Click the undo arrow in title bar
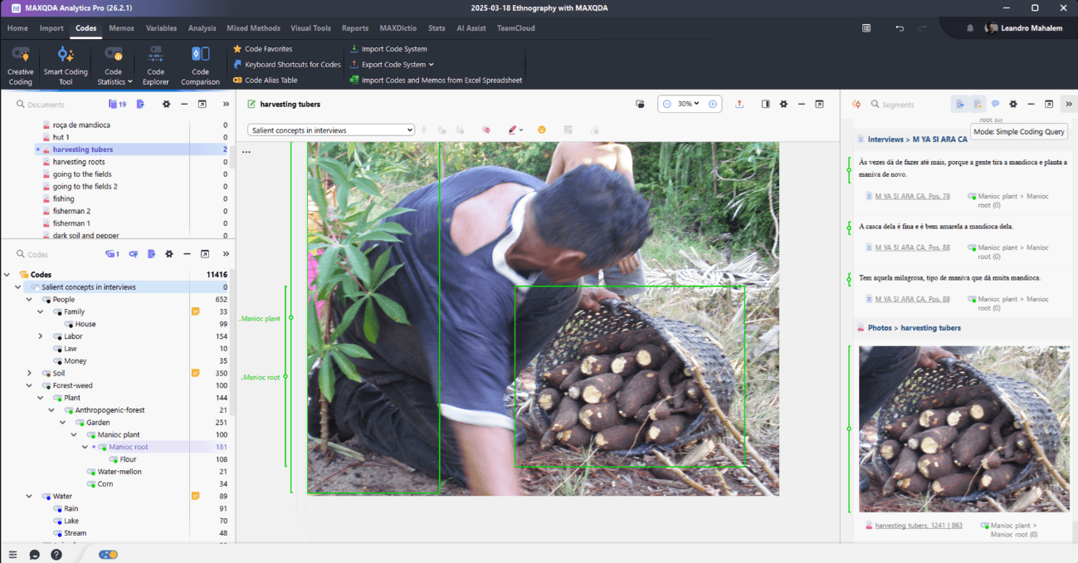The height and width of the screenshot is (563, 1078). coord(900,28)
